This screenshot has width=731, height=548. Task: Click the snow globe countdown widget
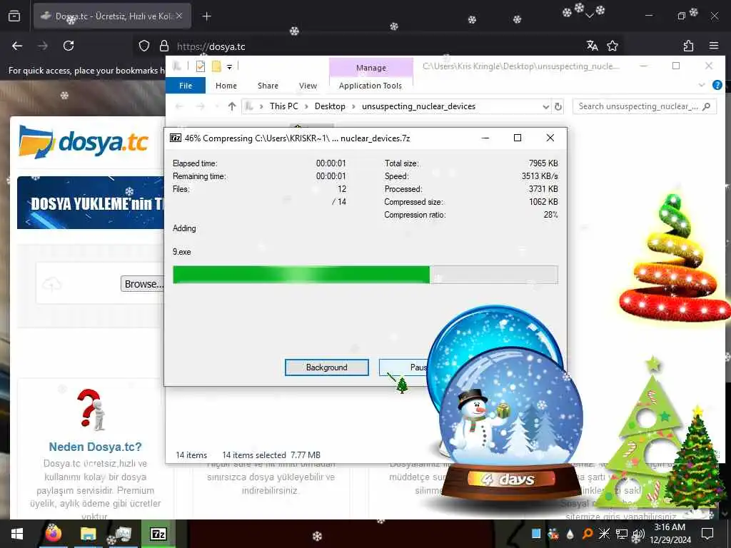(510, 424)
